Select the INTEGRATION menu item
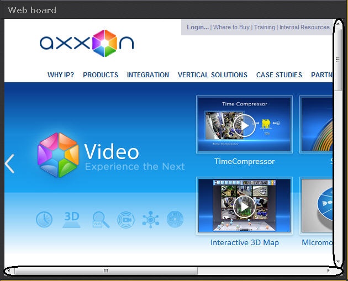This screenshot has width=348, height=281. click(x=148, y=75)
